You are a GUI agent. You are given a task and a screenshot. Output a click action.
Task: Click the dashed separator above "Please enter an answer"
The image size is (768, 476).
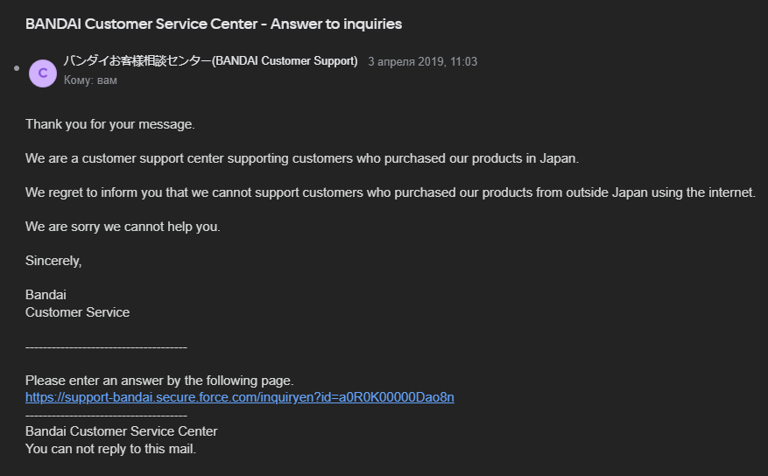(x=106, y=347)
